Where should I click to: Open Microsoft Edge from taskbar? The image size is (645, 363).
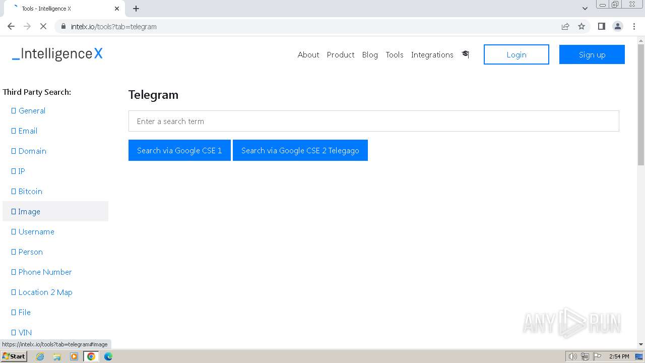point(108,356)
